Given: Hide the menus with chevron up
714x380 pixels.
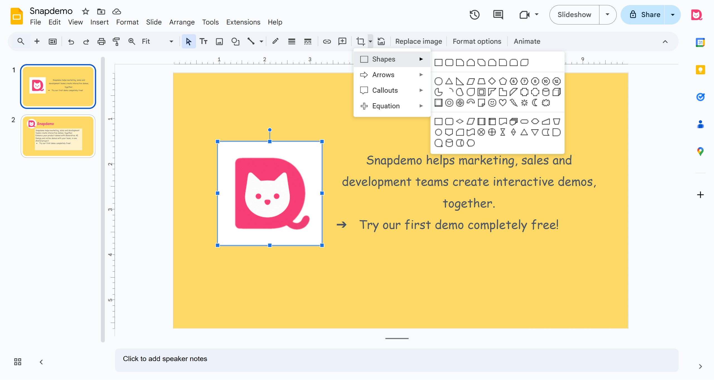Looking at the screenshot, I should click(x=665, y=41).
